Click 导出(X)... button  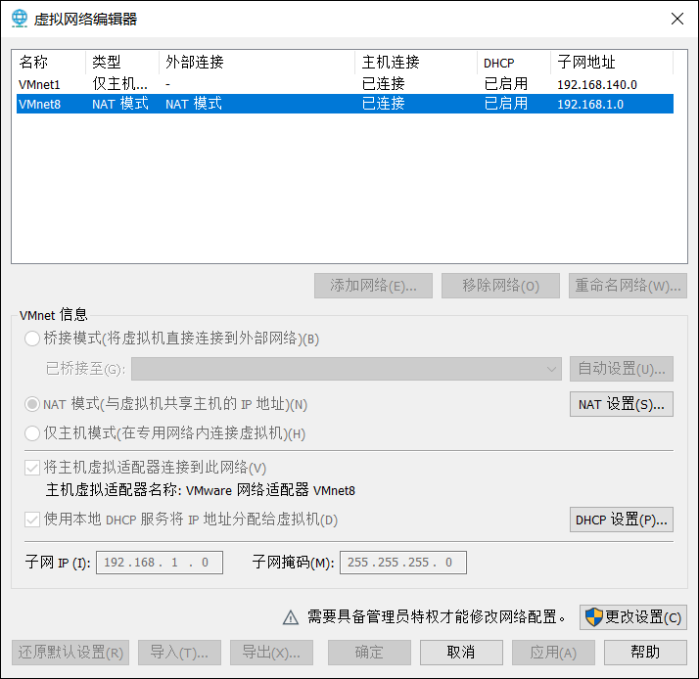coord(271,653)
